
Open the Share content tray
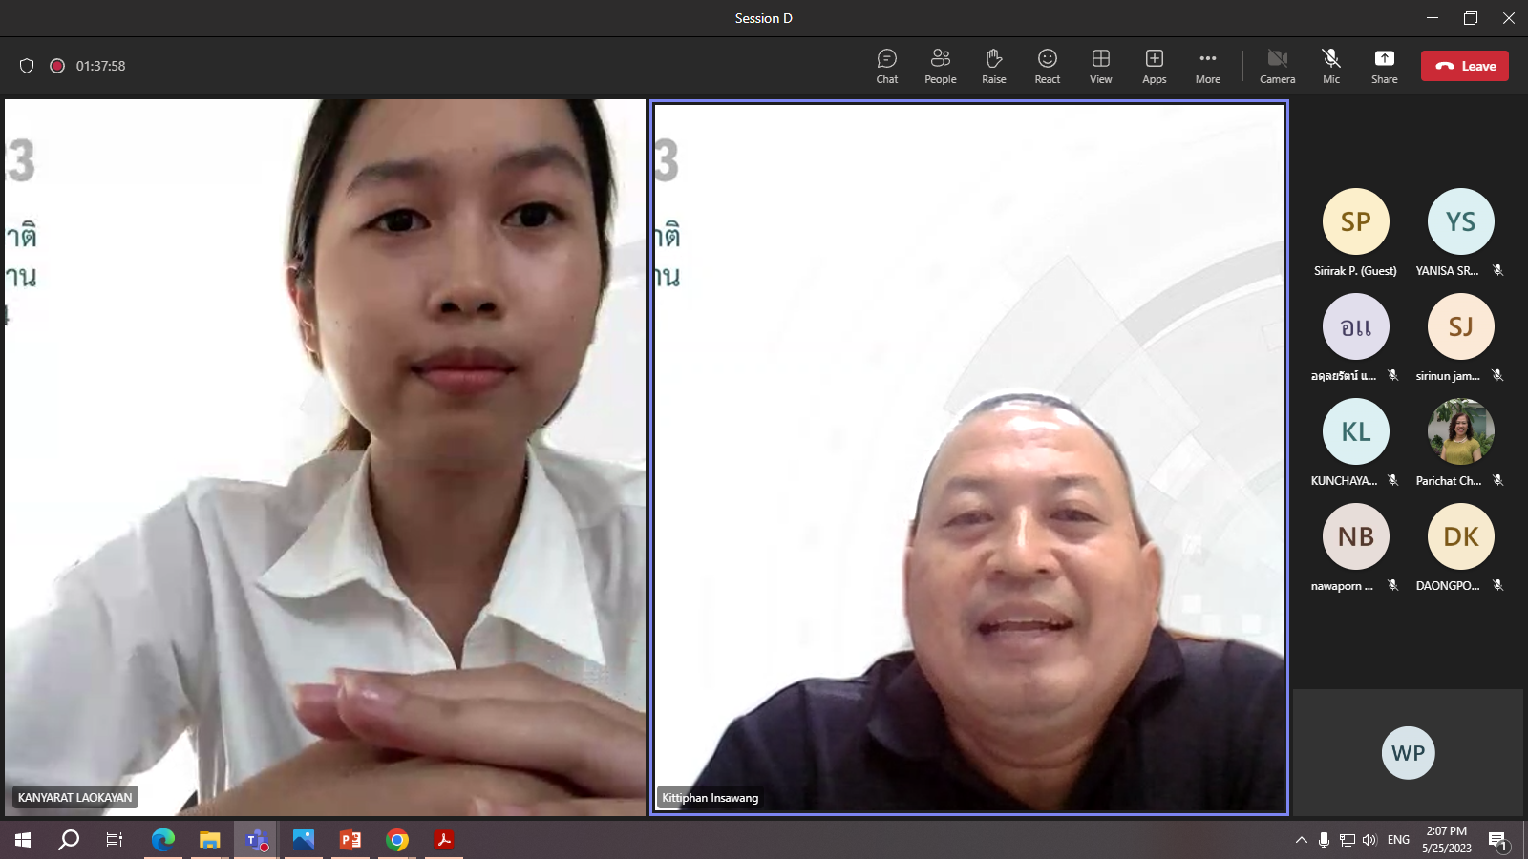click(x=1385, y=66)
